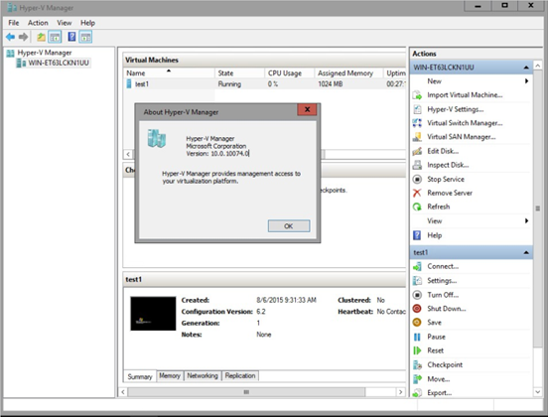
Task: Click the Assigned Memory column header
Action: (348, 73)
